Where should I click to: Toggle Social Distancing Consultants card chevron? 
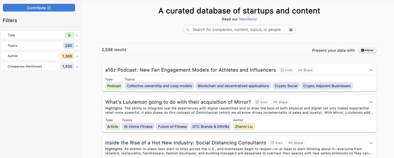point(371,143)
